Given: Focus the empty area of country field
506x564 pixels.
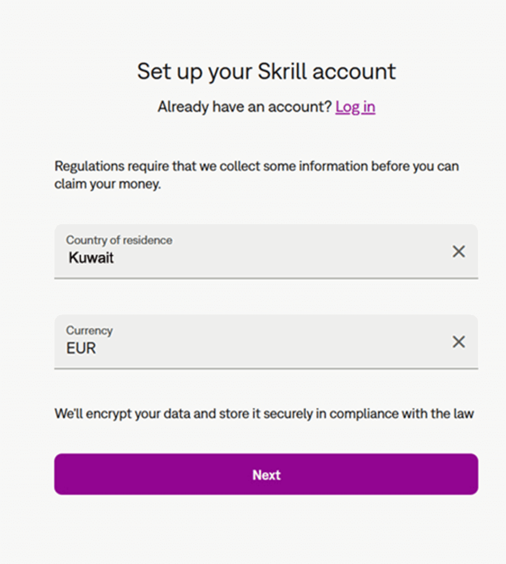Looking at the screenshot, I should pyautogui.click(x=280, y=257).
